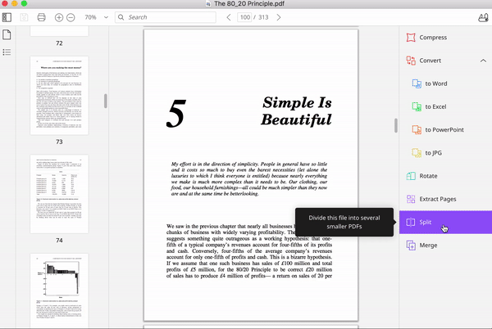This screenshot has width=492, height=329.
Task: Click the thumbnail panel scrollbar handle
Action: click(106, 101)
